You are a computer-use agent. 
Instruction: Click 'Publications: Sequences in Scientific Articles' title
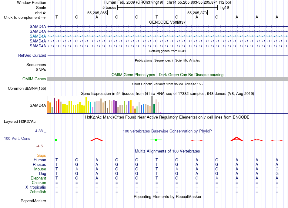click(167, 60)
